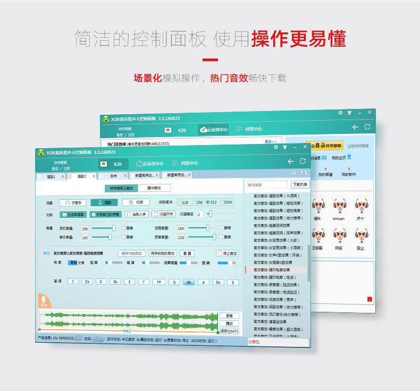
Task: Open settings gear in front window
Action: click(x=276, y=147)
